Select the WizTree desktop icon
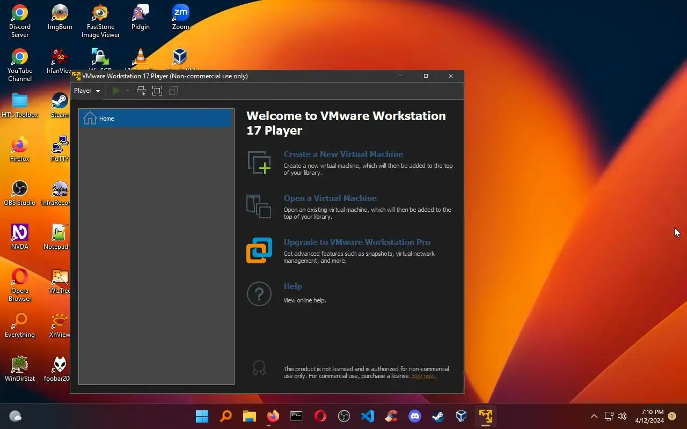Viewport: 687px width, 429px height. coord(60,282)
